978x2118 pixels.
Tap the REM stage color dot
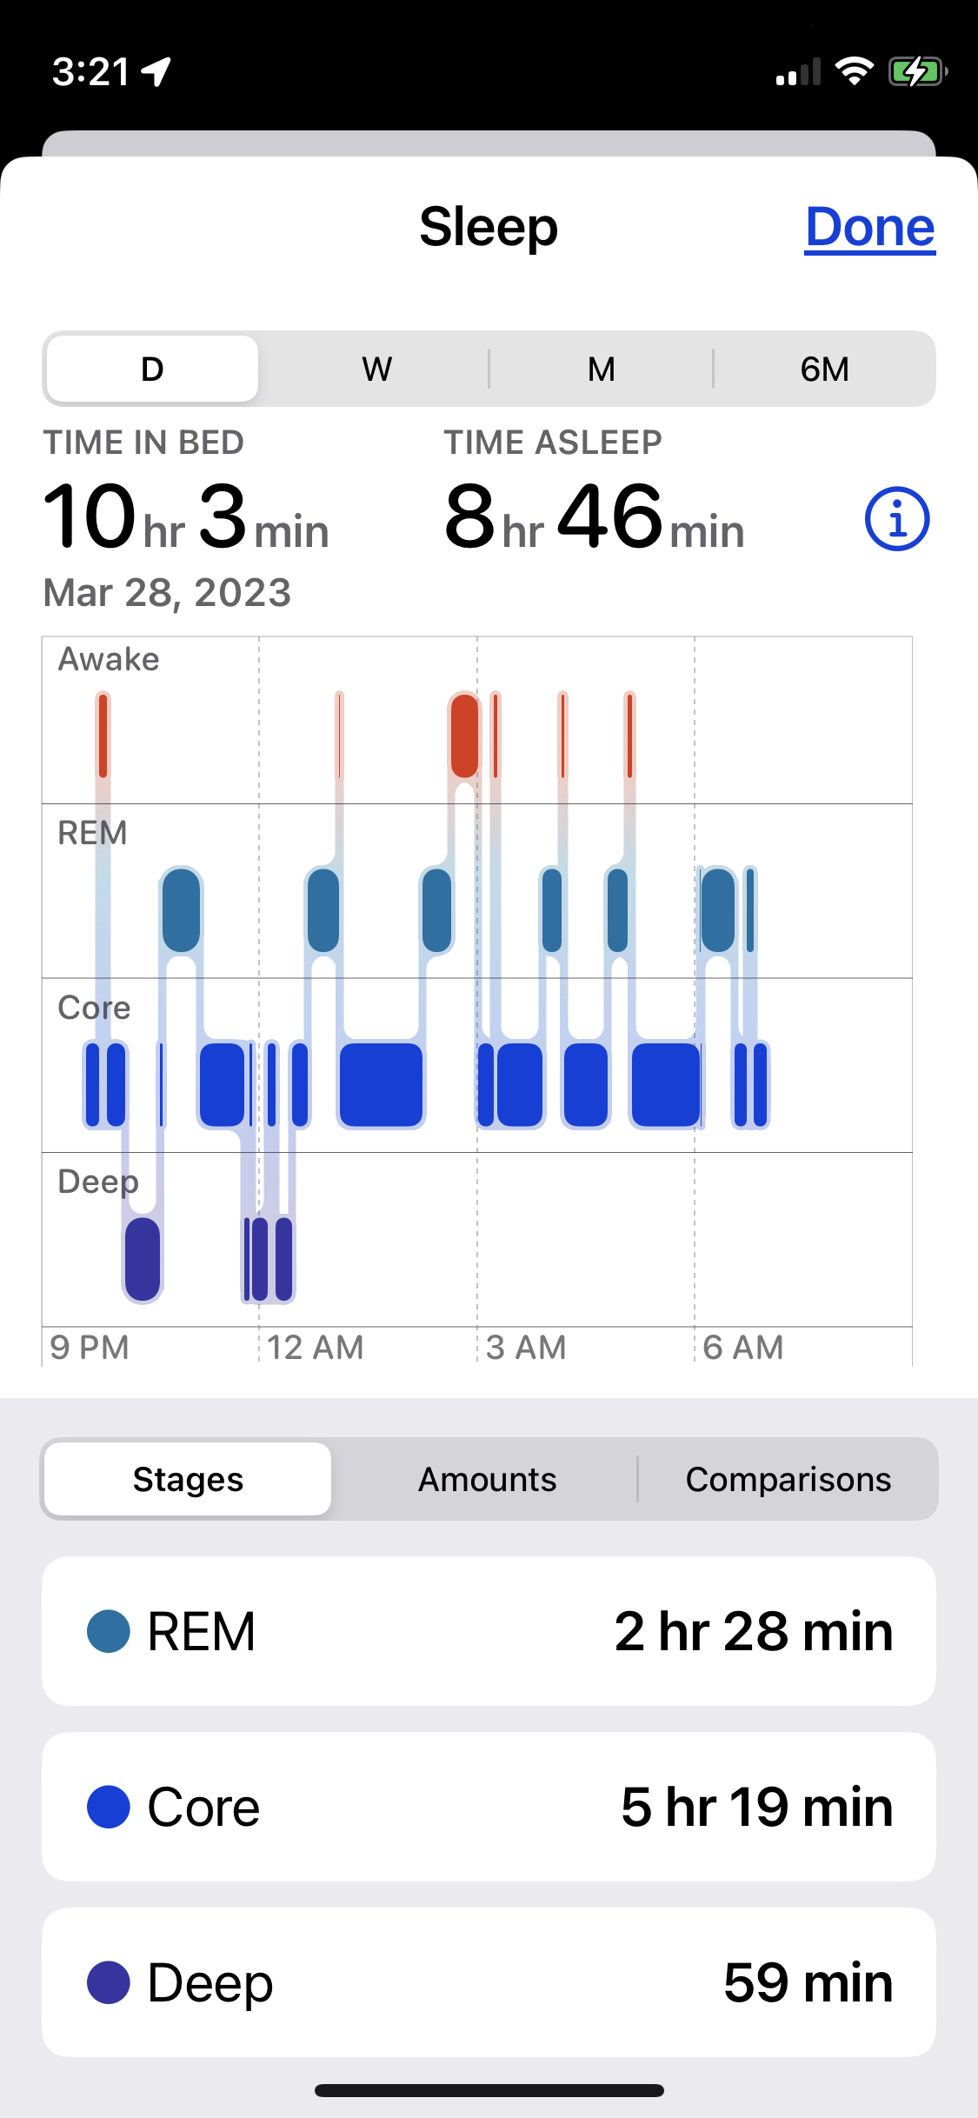click(x=109, y=1631)
